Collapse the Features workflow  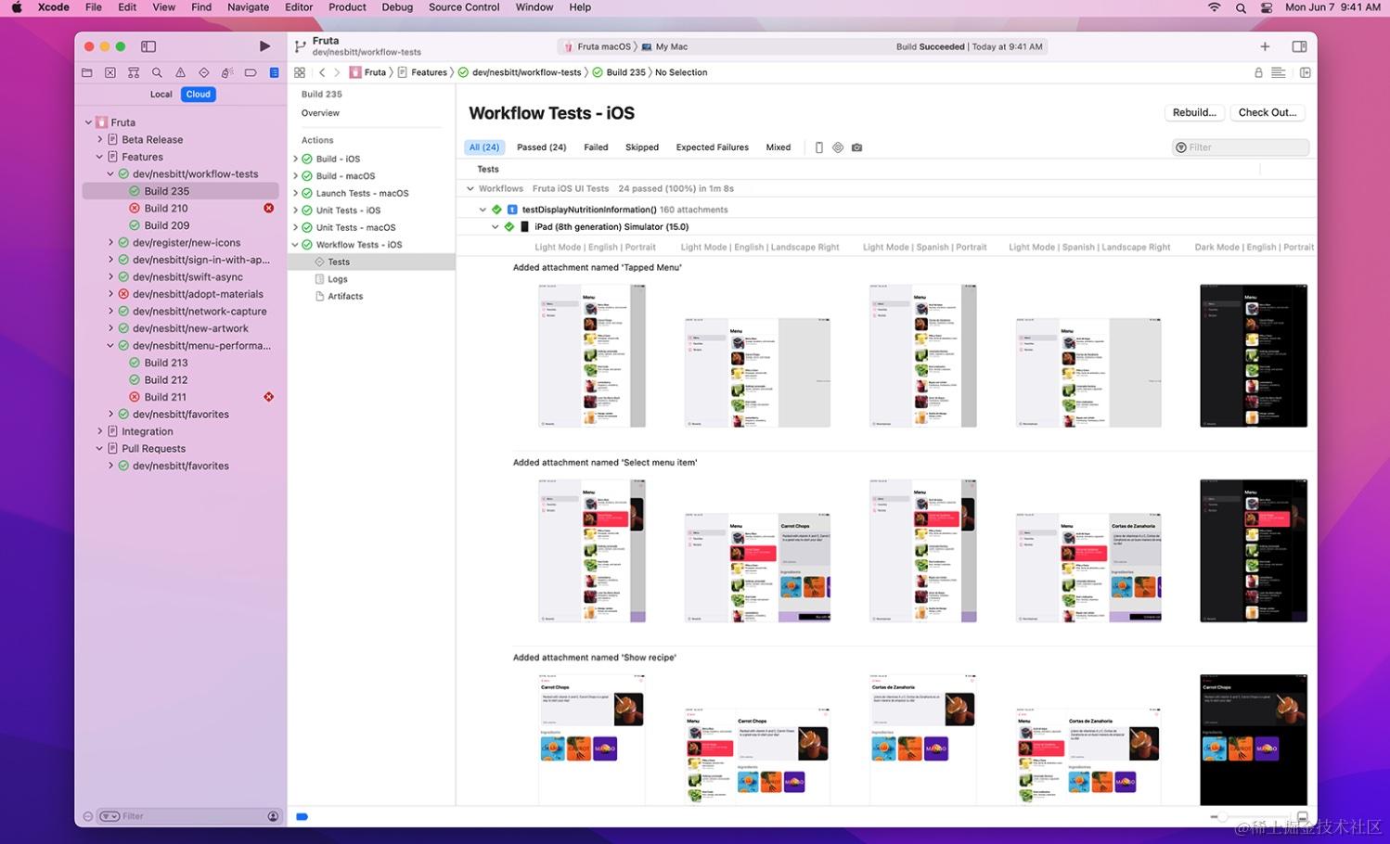[100, 157]
